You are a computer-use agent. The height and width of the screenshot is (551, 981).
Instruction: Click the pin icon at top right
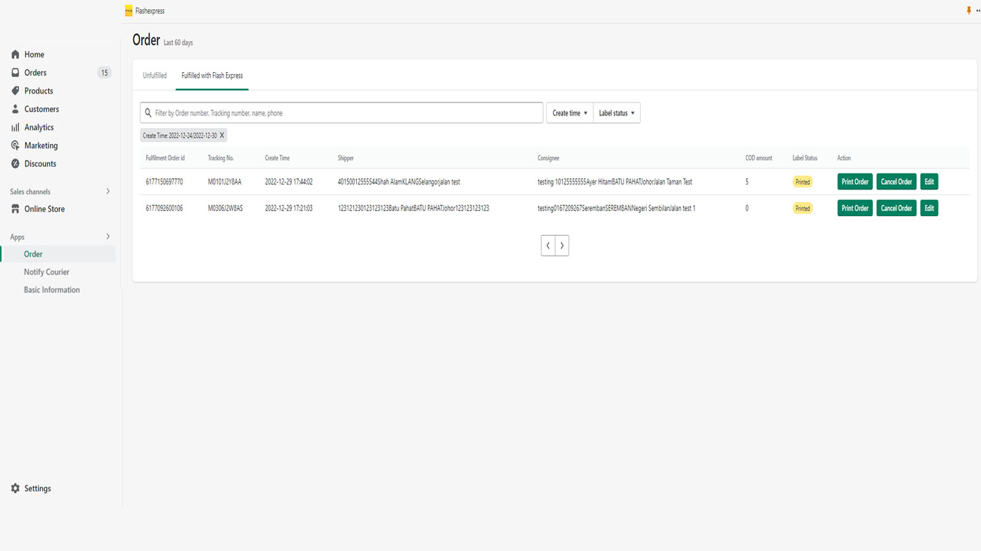pyautogui.click(x=969, y=10)
